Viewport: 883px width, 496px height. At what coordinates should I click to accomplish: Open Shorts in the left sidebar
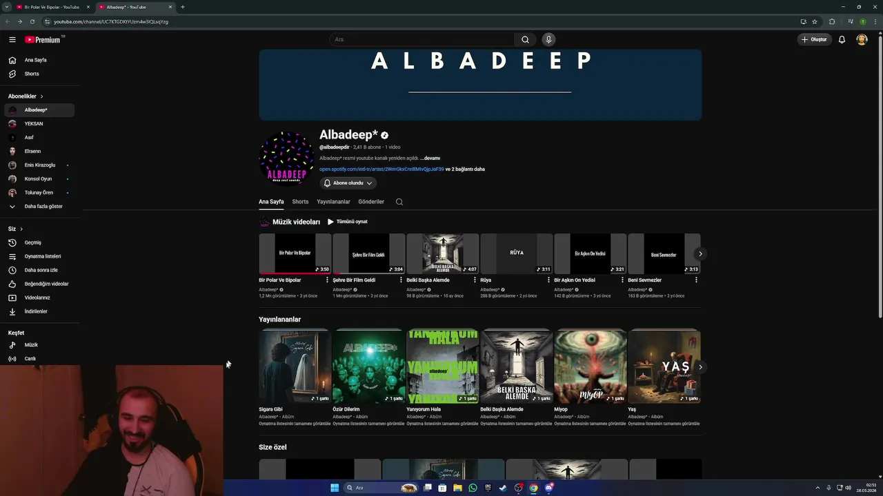[x=39, y=74]
